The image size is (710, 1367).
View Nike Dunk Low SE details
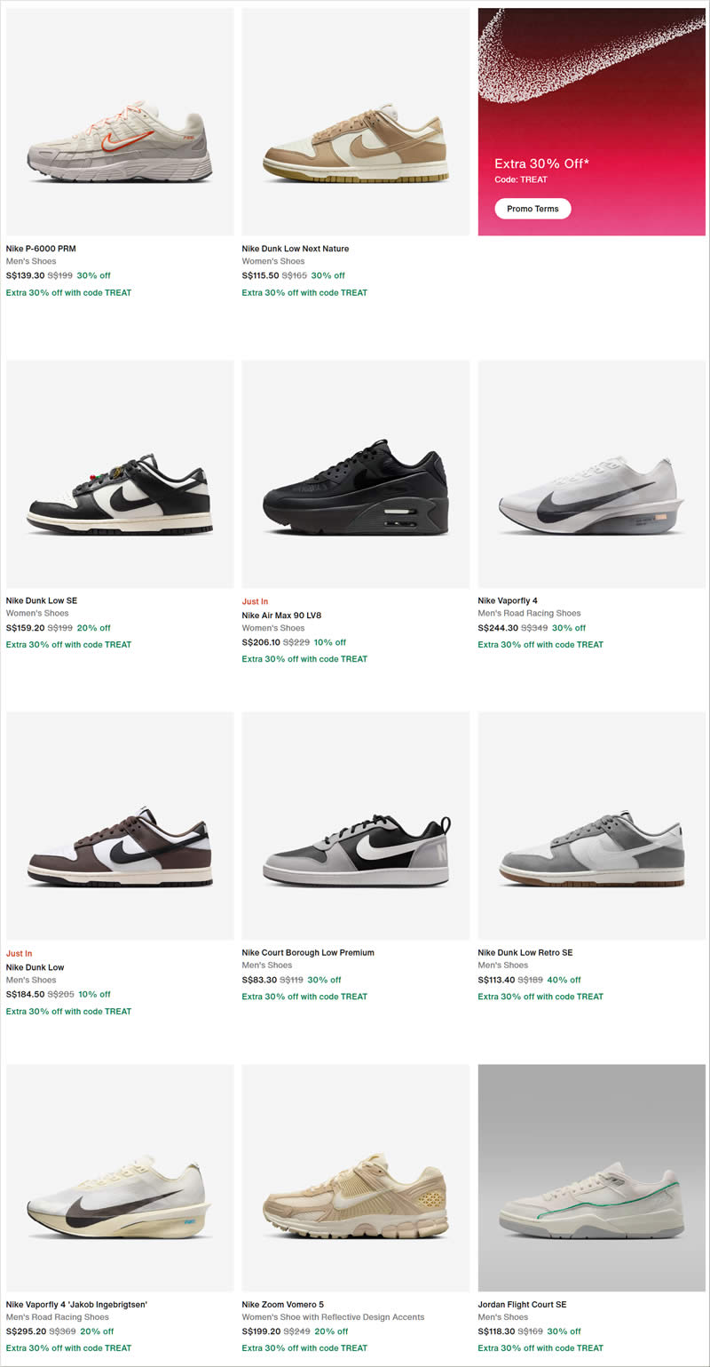tap(42, 600)
